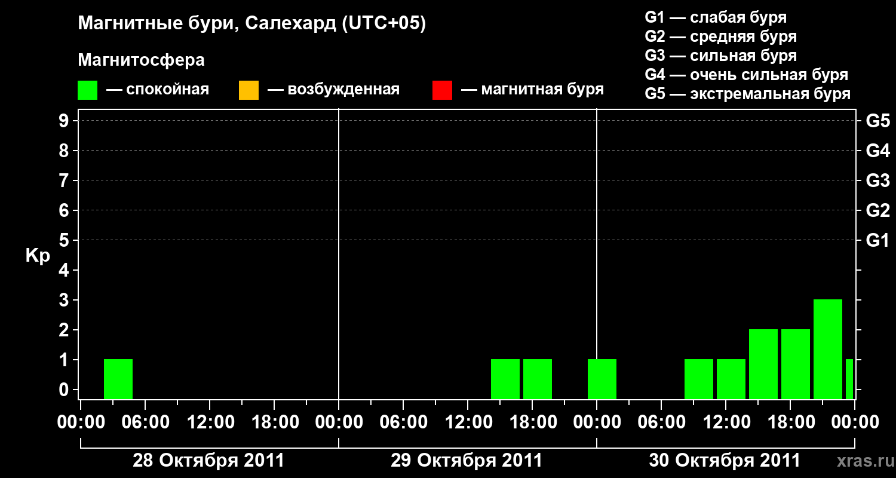Click the green 'спокойная' legend swatch

click(88, 90)
